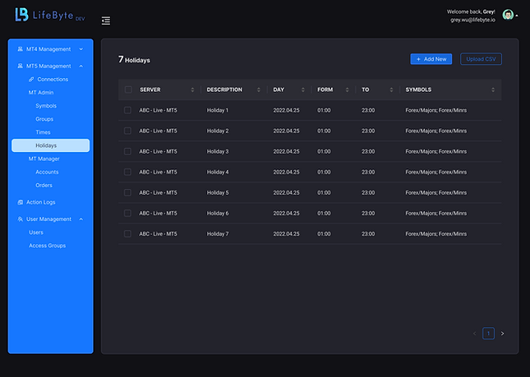Check the Holiday 3 row checkbox
This screenshot has height=377, width=530.
point(127,151)
